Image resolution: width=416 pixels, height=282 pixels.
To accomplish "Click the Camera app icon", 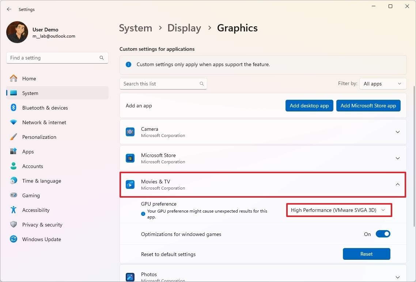I will [130, 132].
